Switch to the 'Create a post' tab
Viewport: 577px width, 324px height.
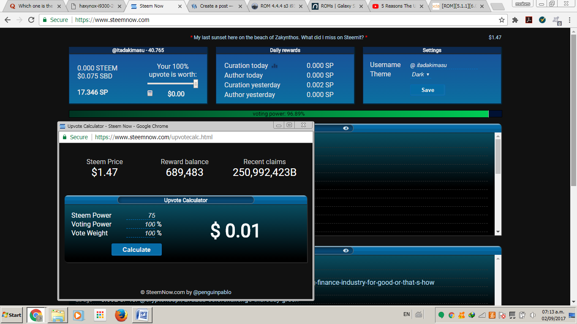(x=216, y=6)
